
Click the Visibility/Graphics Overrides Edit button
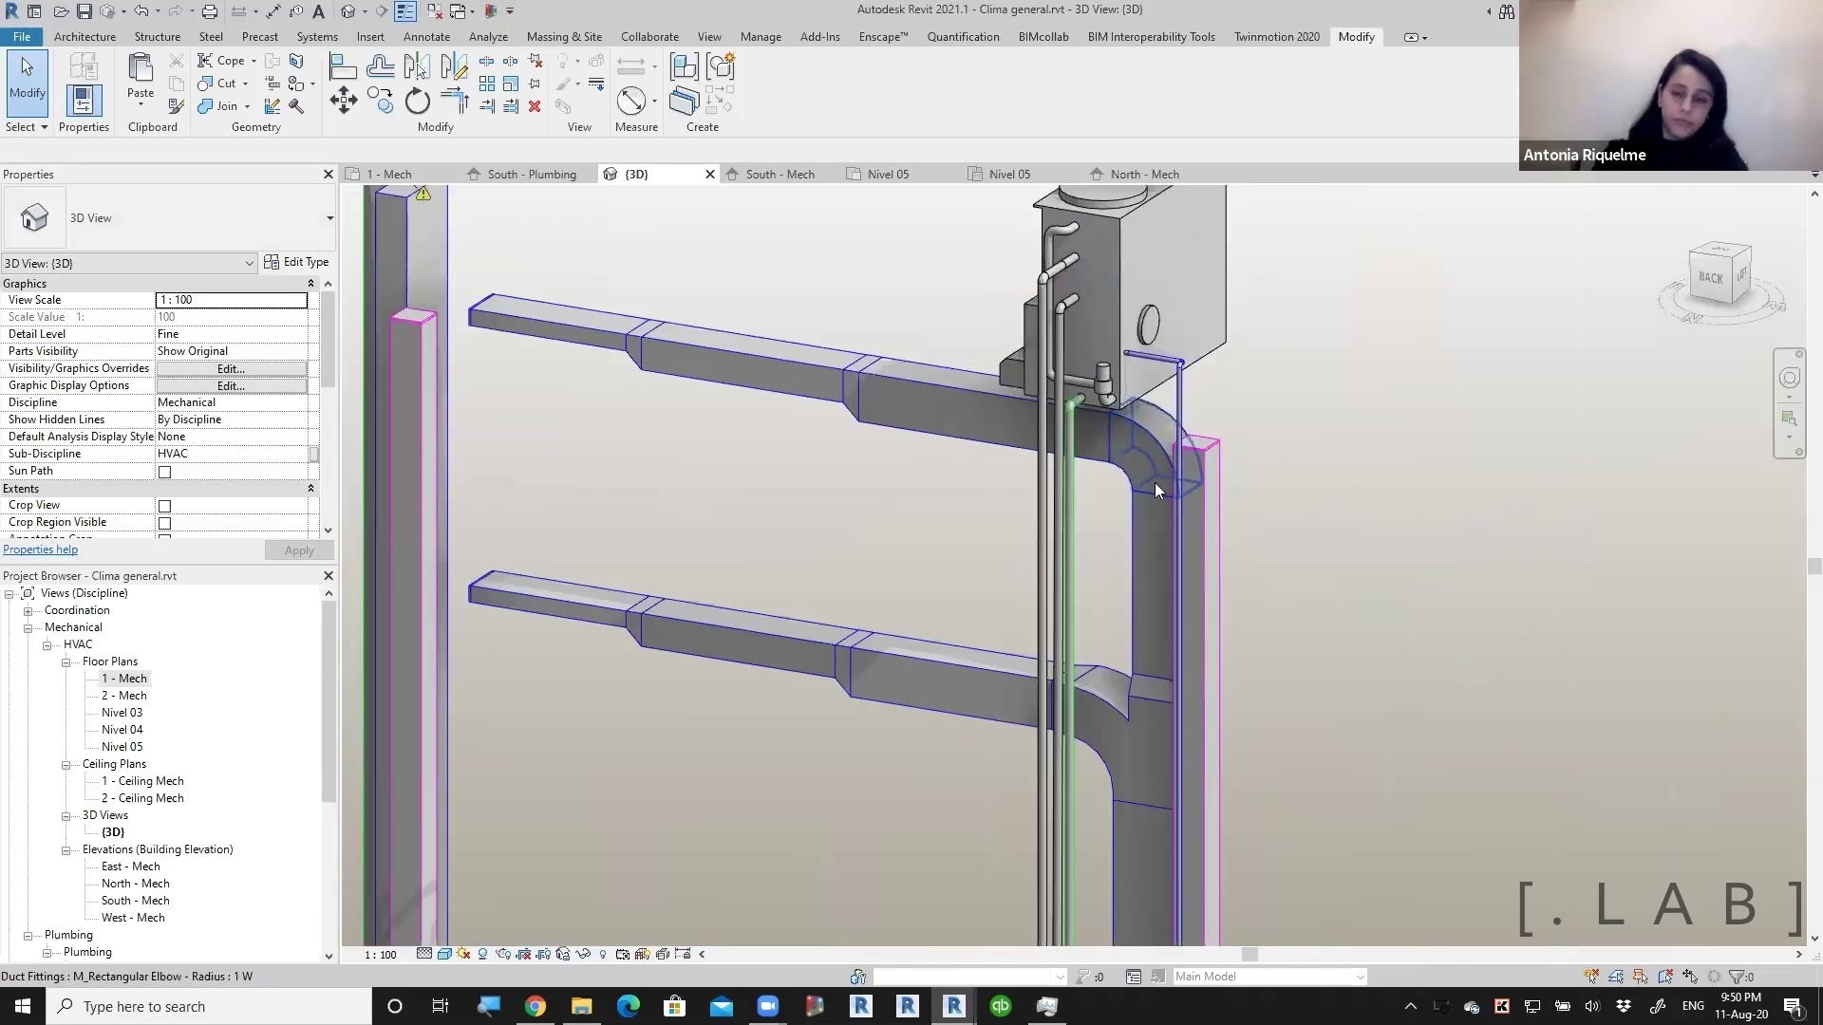231,368
